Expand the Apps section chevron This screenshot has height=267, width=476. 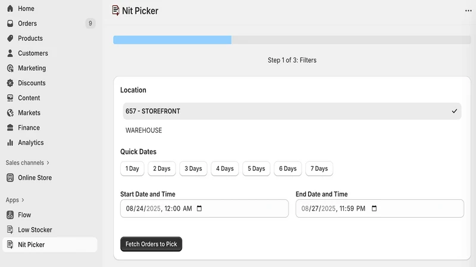[23, 200]
